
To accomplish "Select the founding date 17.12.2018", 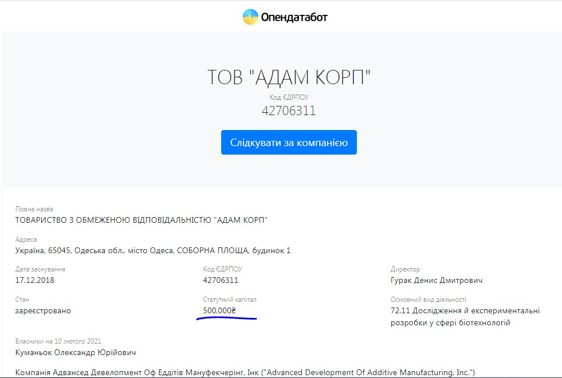I will pyautogui.click(x=35, y=281).
